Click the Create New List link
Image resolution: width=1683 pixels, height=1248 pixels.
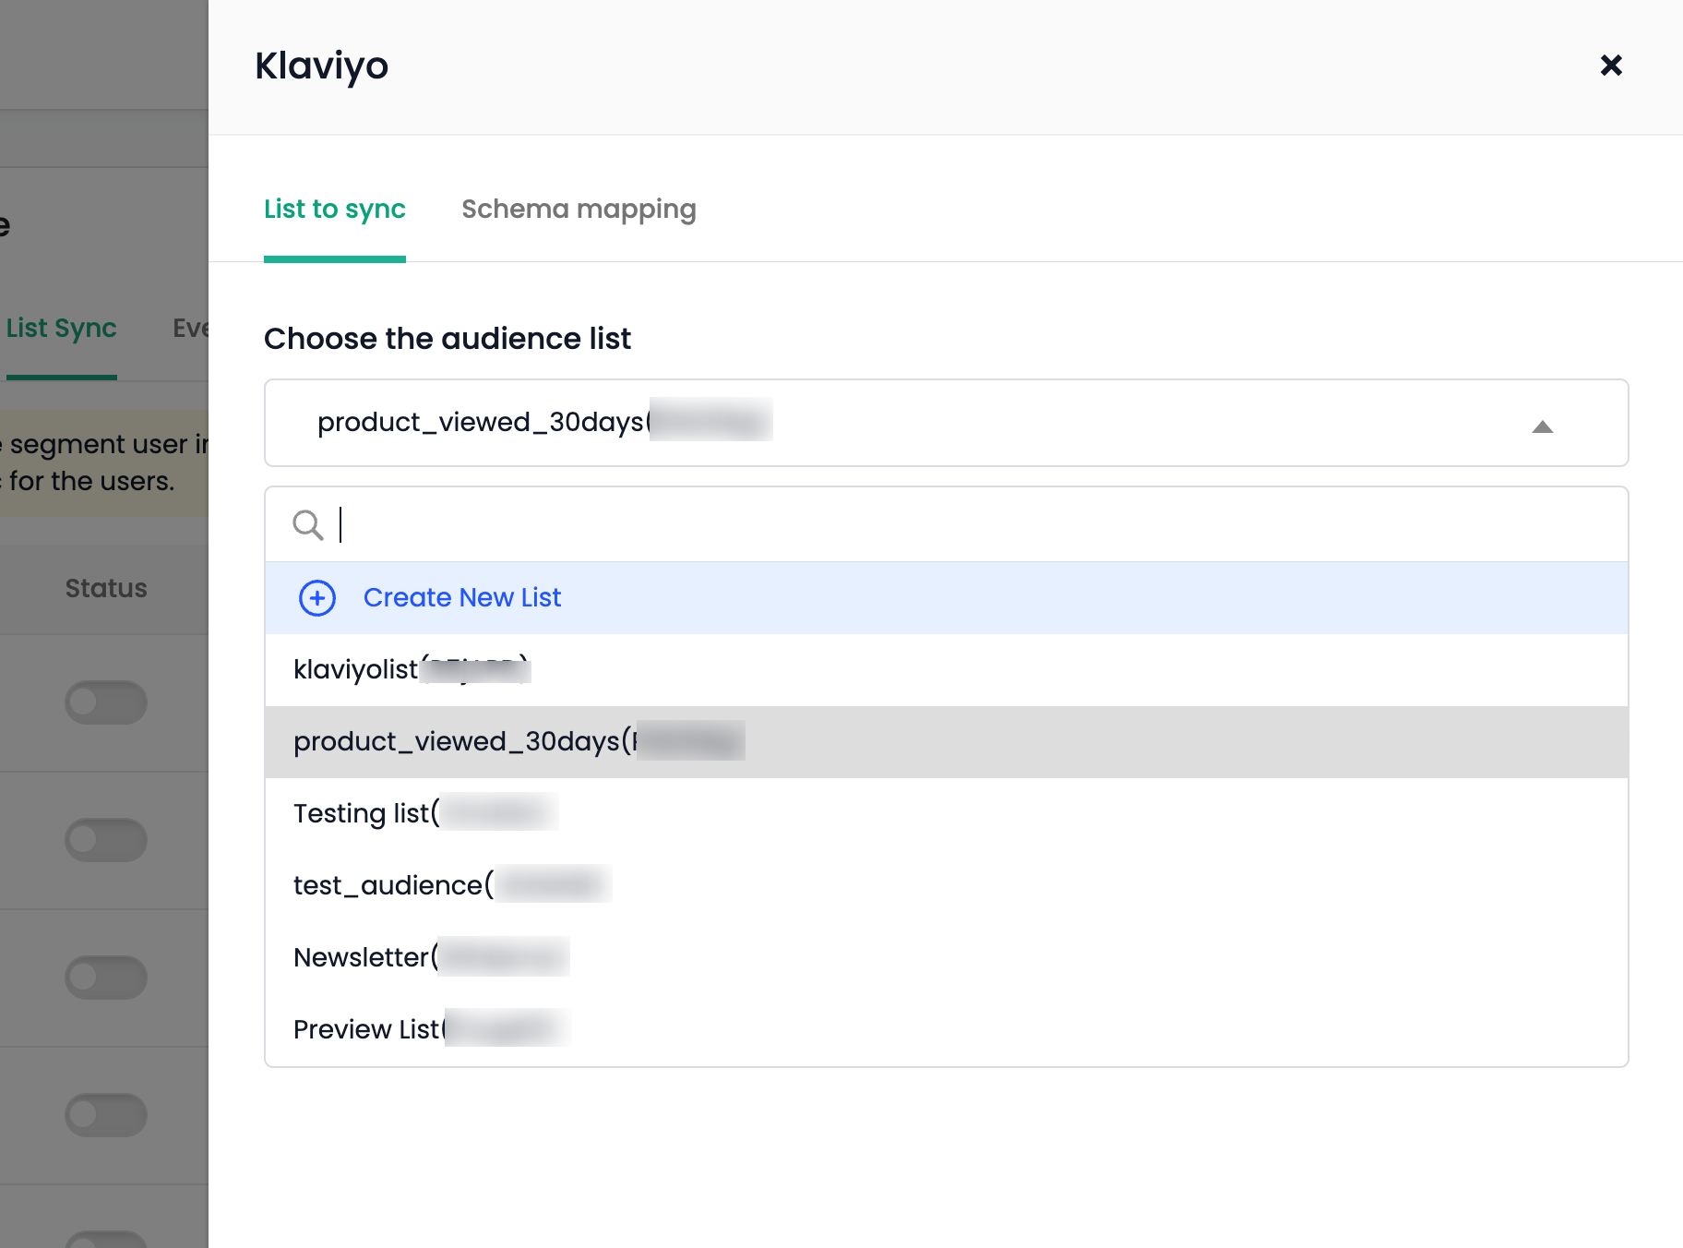tap(462, 597)
